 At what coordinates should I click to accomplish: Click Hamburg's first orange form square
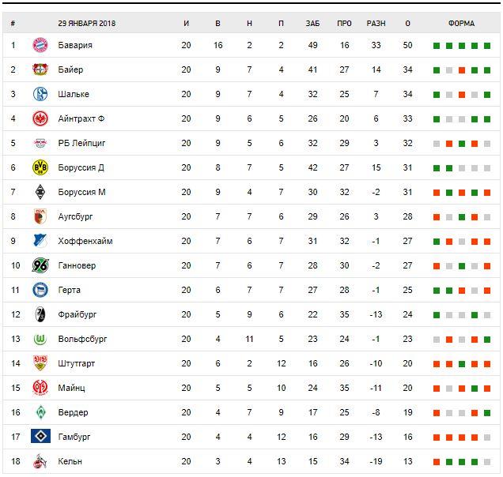[437, 438]
